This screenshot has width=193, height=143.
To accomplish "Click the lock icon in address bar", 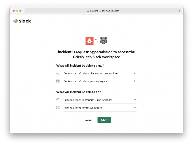I will (88, 11).
